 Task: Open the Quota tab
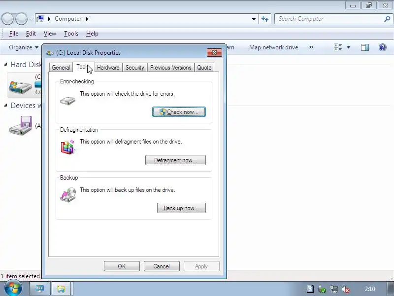(x=204, y=68)
